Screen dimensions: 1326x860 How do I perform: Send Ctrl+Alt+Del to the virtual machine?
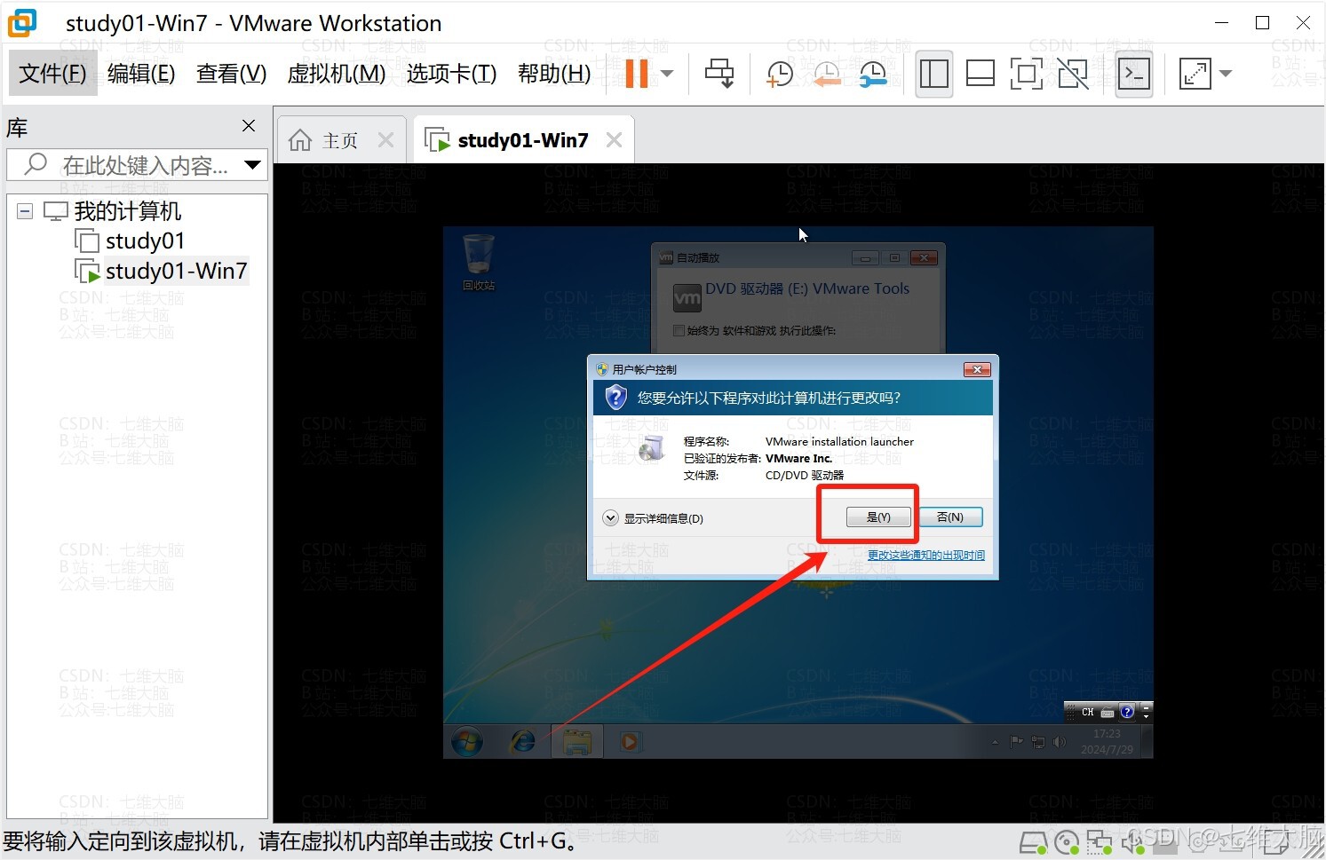coord(719,74)
